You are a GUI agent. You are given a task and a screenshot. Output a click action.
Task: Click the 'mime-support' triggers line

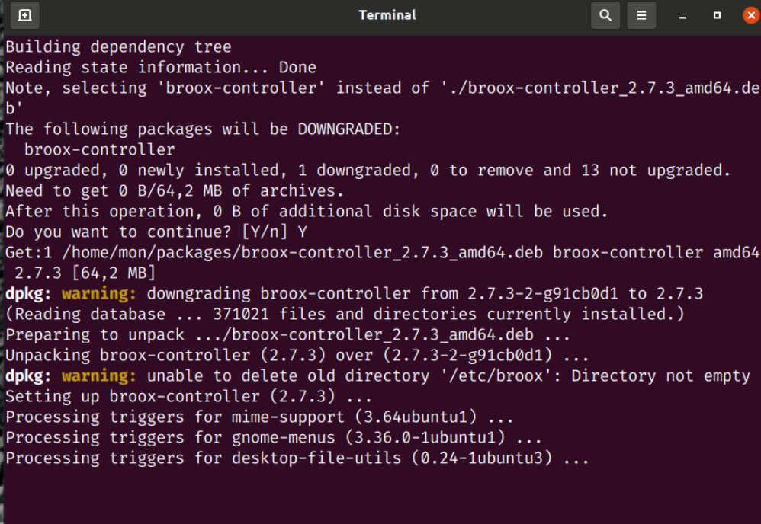(259, 417)
